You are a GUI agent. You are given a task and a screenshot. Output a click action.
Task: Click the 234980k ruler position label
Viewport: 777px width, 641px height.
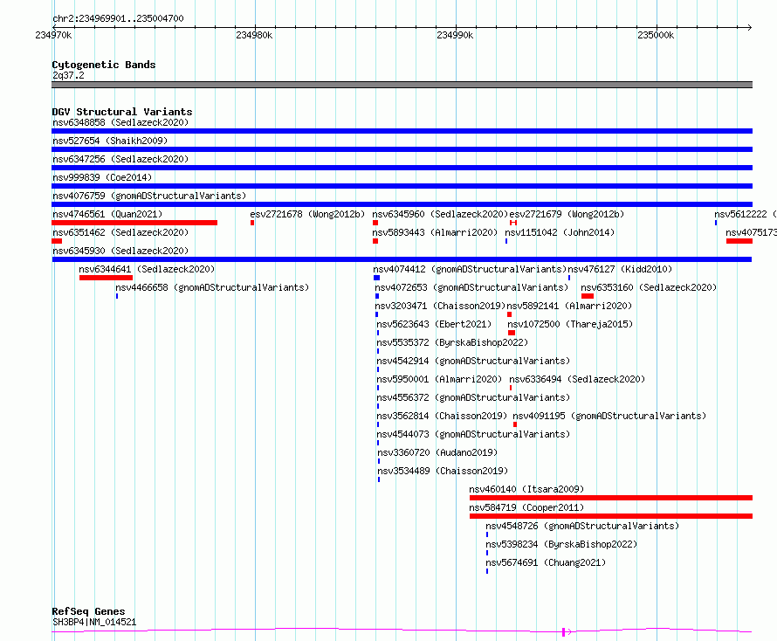click(x=254, y=35)
